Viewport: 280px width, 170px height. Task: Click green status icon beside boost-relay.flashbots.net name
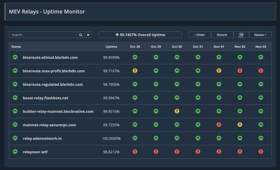tap(15, 98)
